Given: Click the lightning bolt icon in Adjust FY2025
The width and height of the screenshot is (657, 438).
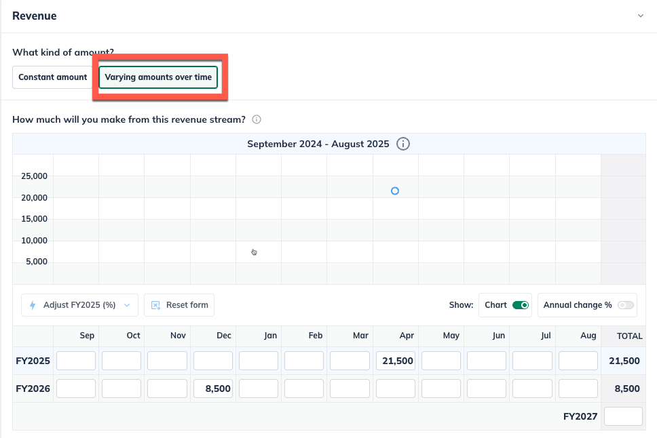Looking at the screenshot, I should pyautogui.click(x=33, y=305).
